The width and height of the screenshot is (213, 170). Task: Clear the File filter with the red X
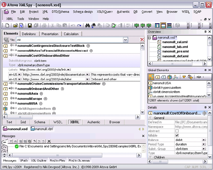click(x=142, y=40)
